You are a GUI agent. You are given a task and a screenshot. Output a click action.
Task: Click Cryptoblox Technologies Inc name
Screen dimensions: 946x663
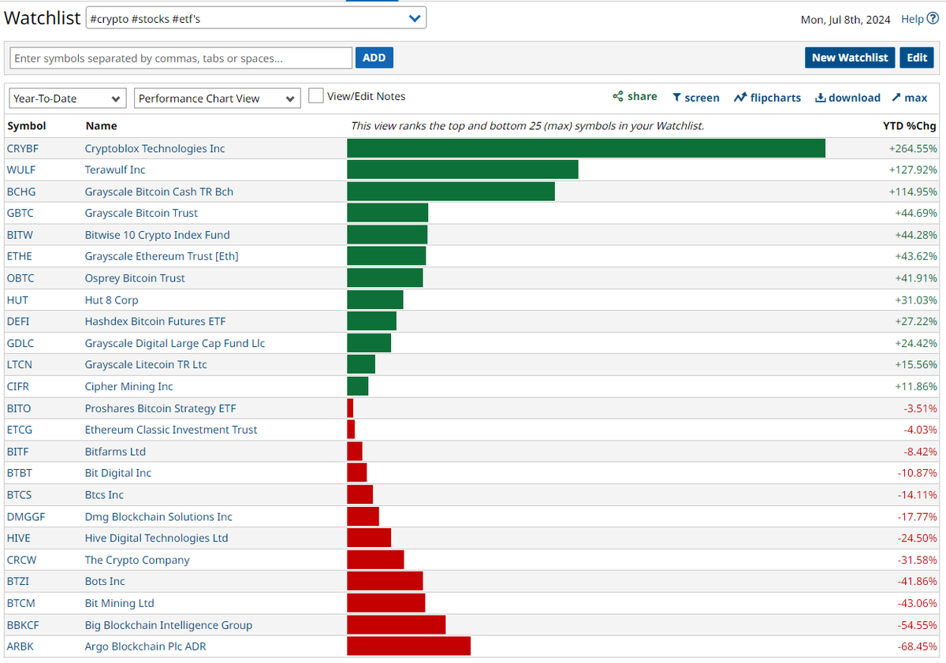click(155, 148)
